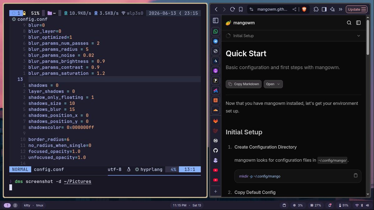Click the 'shadowscolor= 0x000000ff' line
374x210 pixels.
click(61, 127)
